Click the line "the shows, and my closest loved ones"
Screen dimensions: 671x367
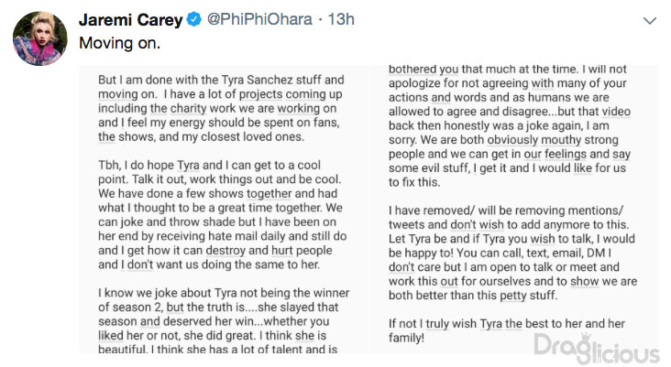tap(201, 136)
